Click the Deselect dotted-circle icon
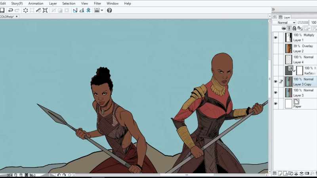317x178 pixels. (25, 10)
